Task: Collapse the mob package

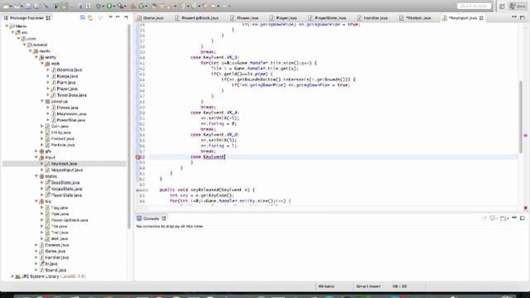Action: point(42,64)
